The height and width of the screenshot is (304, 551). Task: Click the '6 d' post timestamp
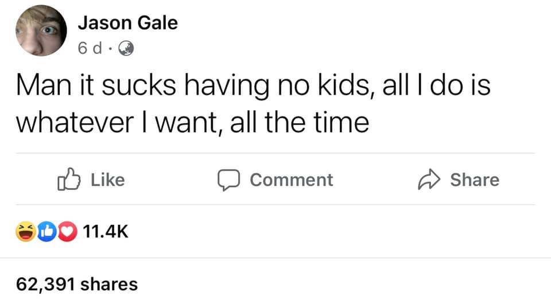(89, 49)
